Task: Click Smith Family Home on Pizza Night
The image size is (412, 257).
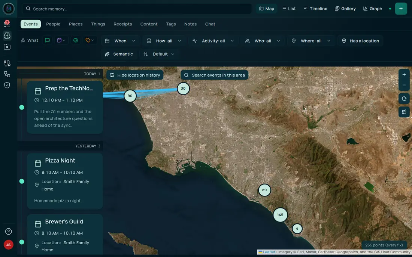Action: [65, 185]
